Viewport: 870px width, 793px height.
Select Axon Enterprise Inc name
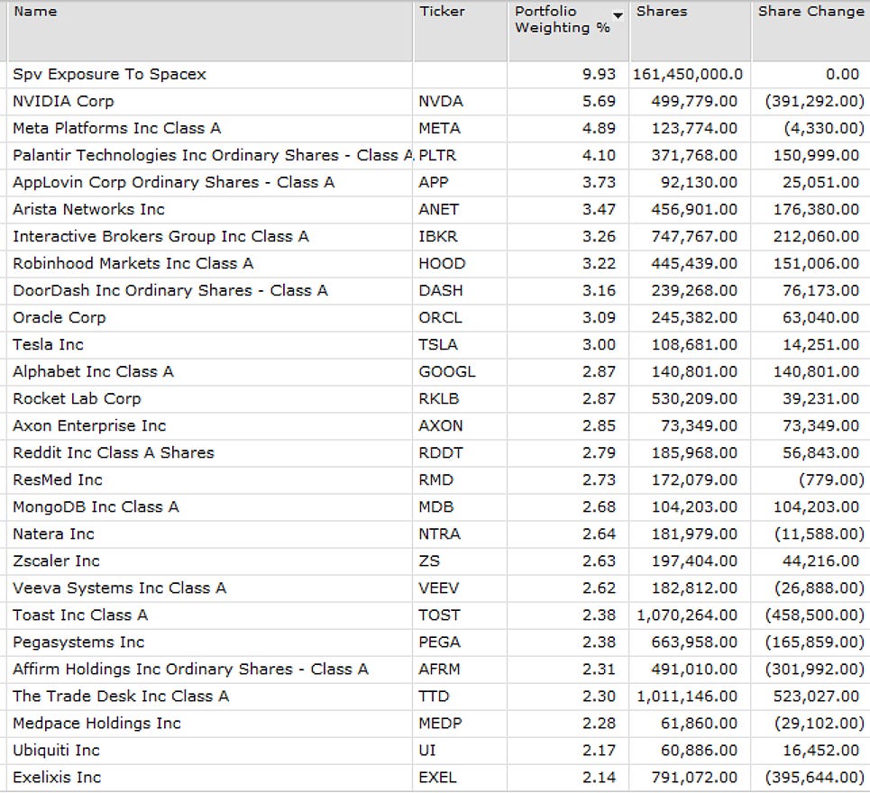[89, 426]
